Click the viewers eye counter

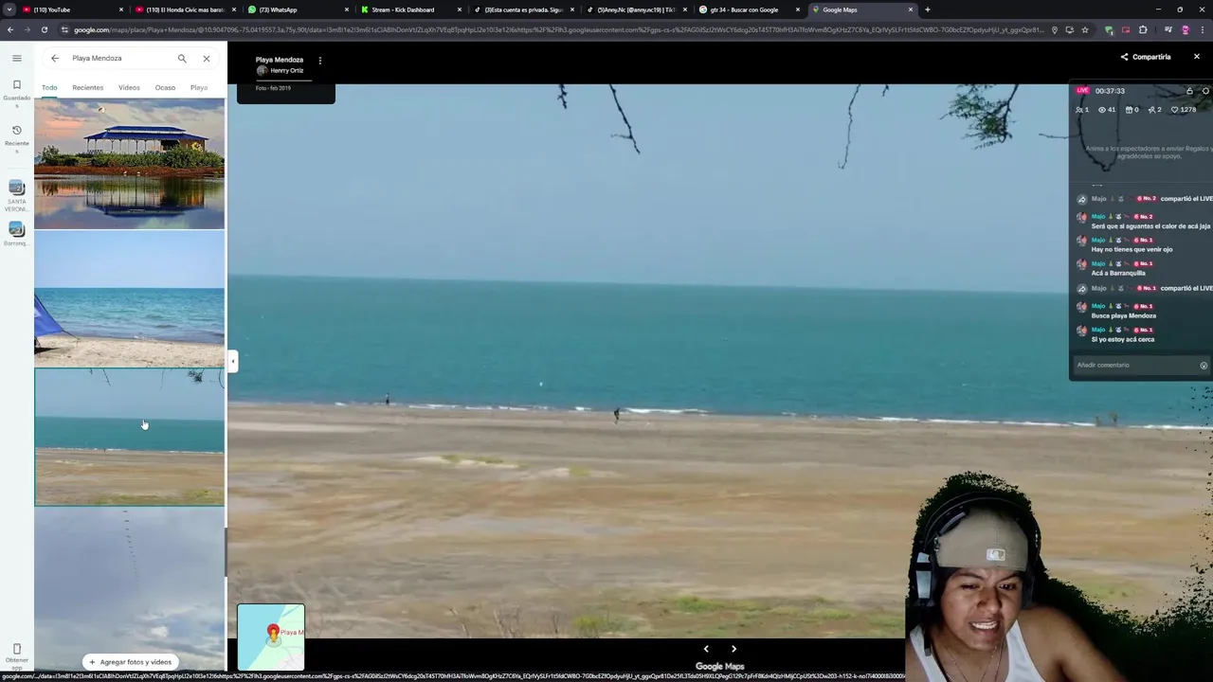[1107, 110]
